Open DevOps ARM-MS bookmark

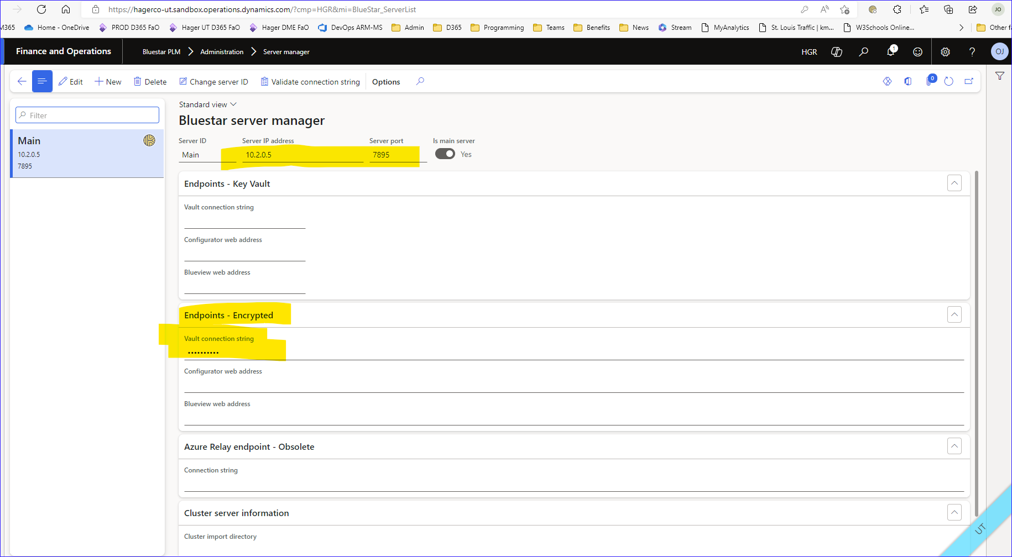[350, 28]
